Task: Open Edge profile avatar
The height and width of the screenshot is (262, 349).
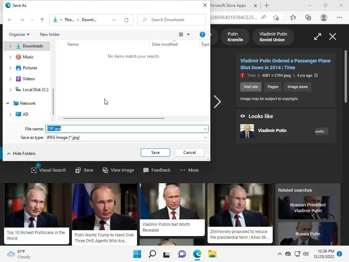Action: 324,17
